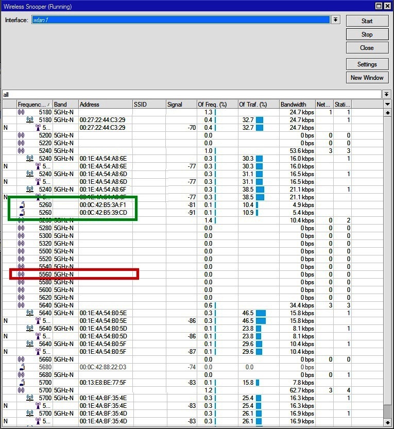Screen dimensions: 394x429
Task: Sort by the Of Freq. (%) column header
Action: pos(217,104)
